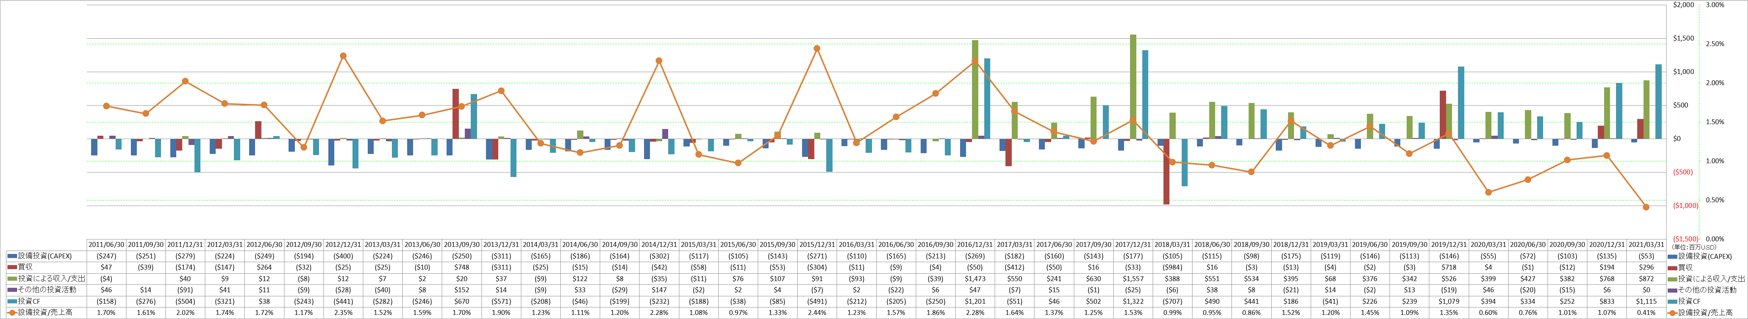Image resolution: width=1748 pixels, height=319 pixels.
Task: Select the 2016/12/31 column header
Action: [x=975, y=245]
